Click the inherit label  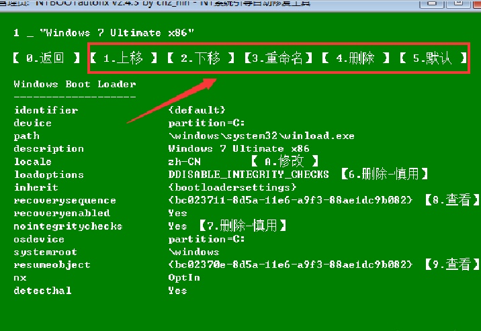coord(36,187)
